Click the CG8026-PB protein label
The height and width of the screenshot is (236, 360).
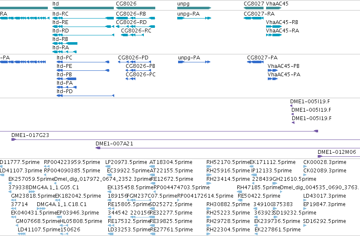(140, 66)
